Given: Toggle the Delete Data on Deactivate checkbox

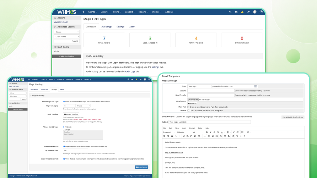Looking at the screenshot, I should click(x=64, y=159).
